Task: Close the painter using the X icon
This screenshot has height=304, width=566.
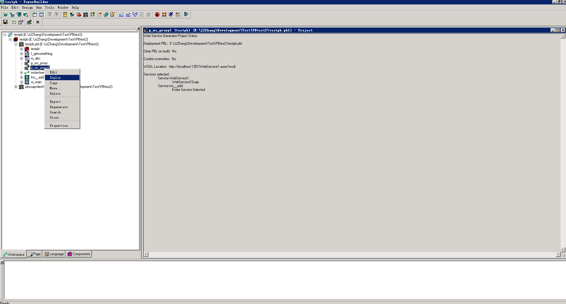Action: [x=38, y=22]
